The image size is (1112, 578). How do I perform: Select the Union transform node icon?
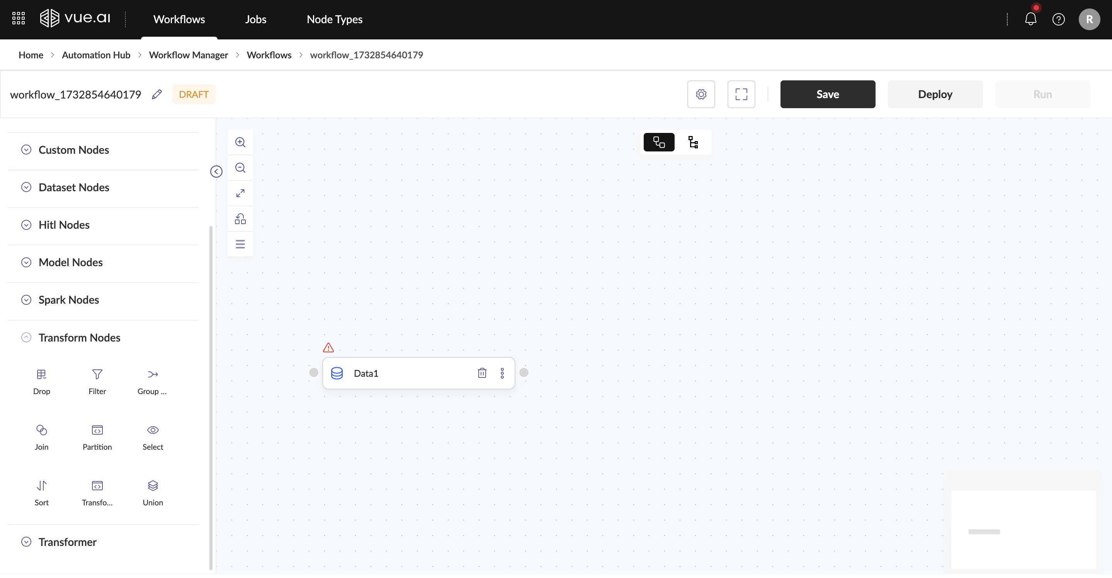(x=153, y=486)
